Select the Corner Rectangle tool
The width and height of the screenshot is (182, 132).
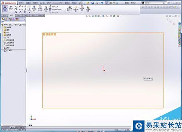16,9
